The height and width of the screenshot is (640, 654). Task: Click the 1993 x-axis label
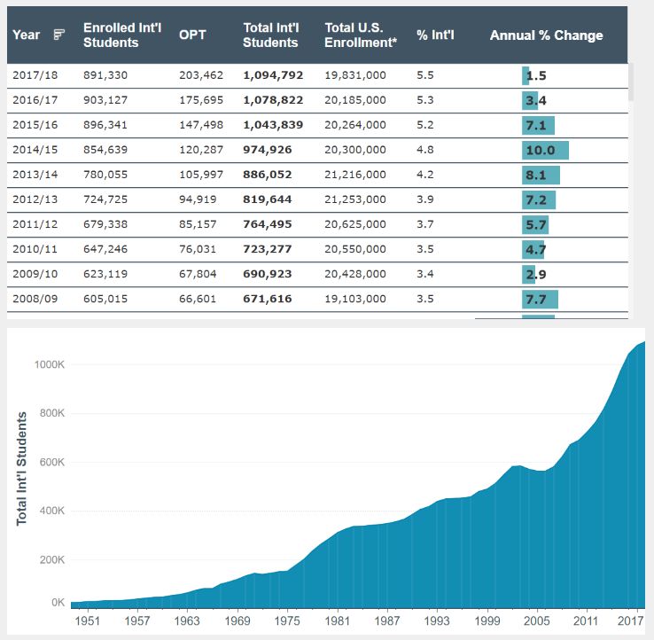[437, 620]
